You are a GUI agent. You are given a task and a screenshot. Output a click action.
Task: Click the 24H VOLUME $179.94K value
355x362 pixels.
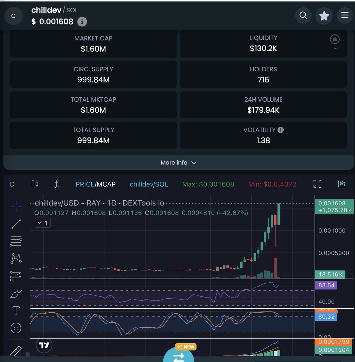tap(263, 110)
